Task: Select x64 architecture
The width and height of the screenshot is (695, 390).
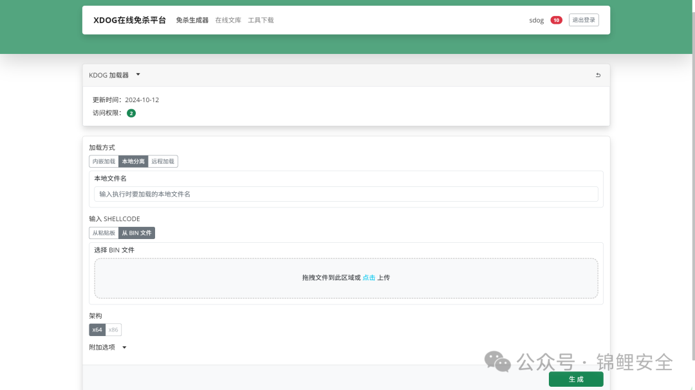Action: point(97,330)
